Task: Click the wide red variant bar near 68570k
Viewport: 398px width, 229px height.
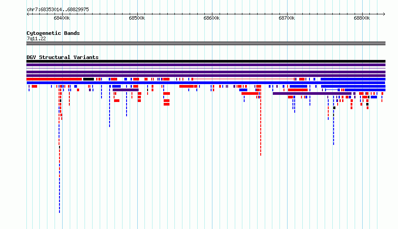Action: 186,86
